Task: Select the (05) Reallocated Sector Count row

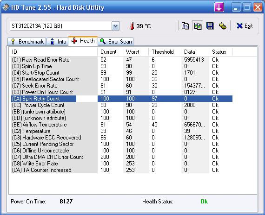Action: click(x=122, y=79)
